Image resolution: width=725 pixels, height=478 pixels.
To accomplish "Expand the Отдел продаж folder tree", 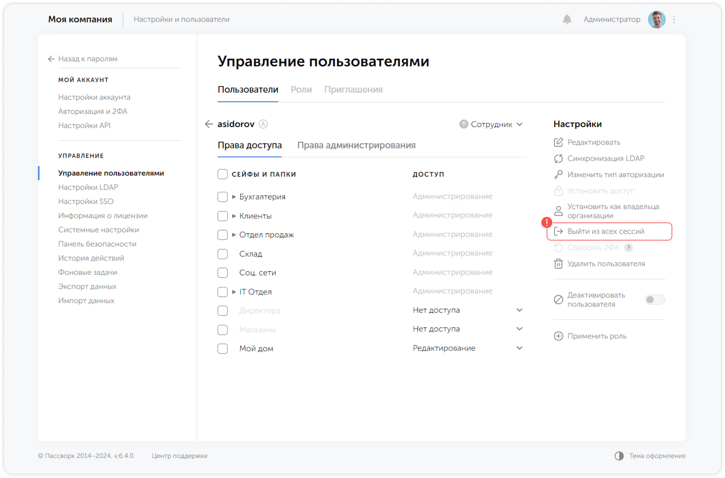I will click(x=233, y=235).
